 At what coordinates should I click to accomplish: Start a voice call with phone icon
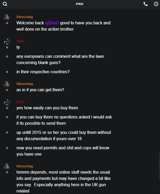pos(146,4)
